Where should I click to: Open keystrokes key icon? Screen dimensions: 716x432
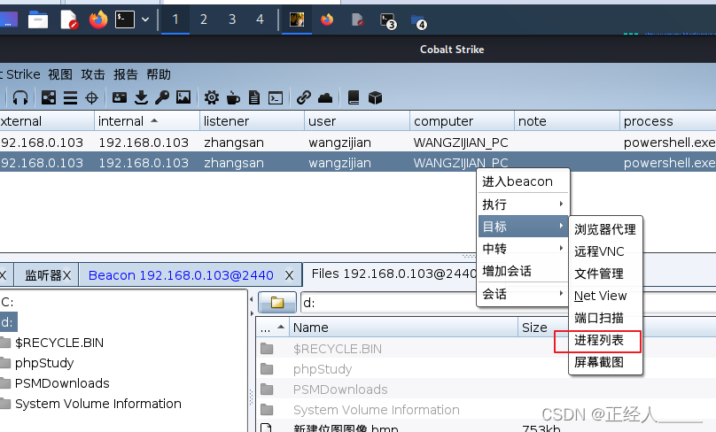point(162,97)
